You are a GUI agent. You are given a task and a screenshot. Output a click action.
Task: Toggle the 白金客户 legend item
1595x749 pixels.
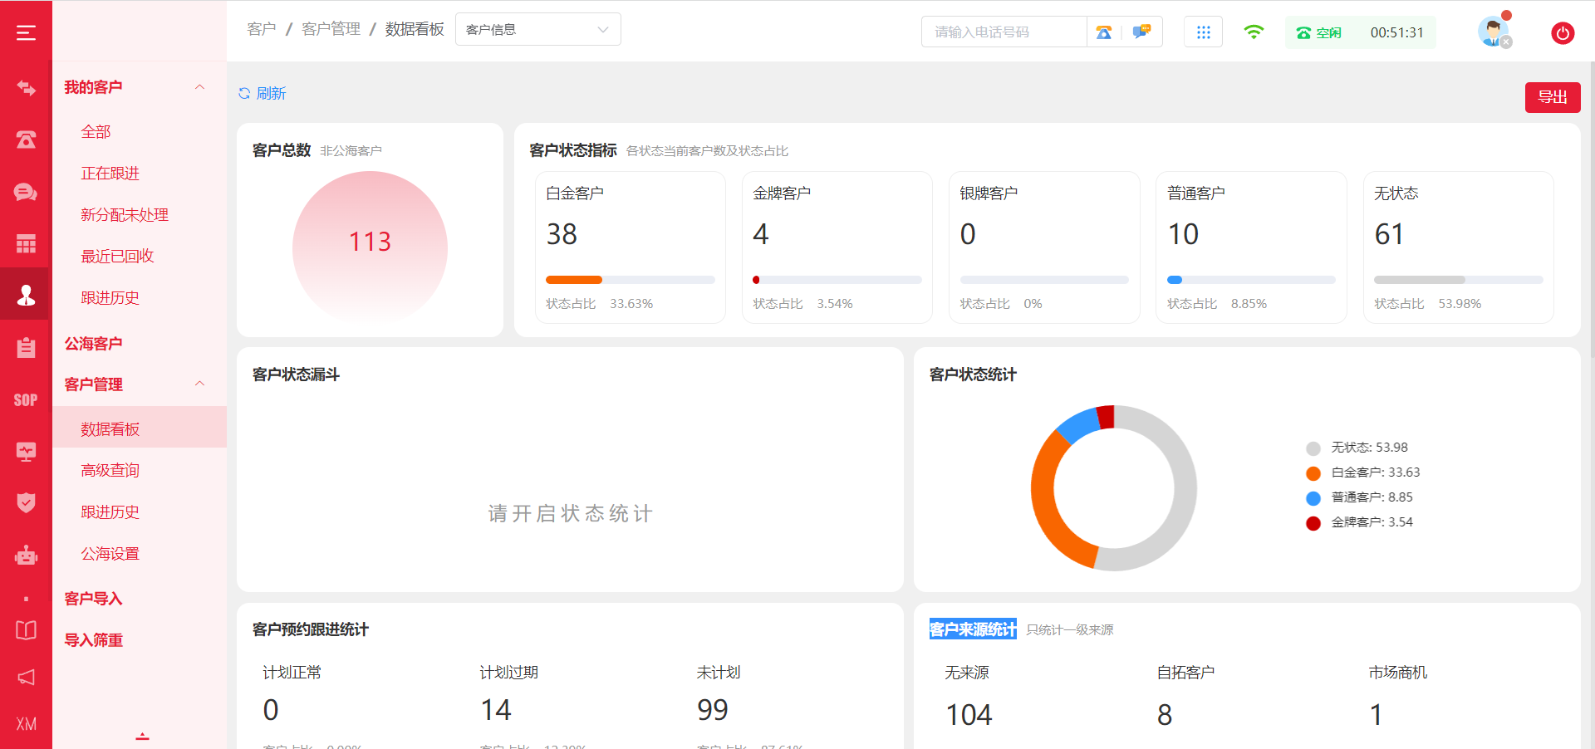pos(1362,472)
